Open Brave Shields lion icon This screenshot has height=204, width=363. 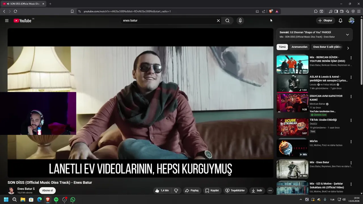271,11
